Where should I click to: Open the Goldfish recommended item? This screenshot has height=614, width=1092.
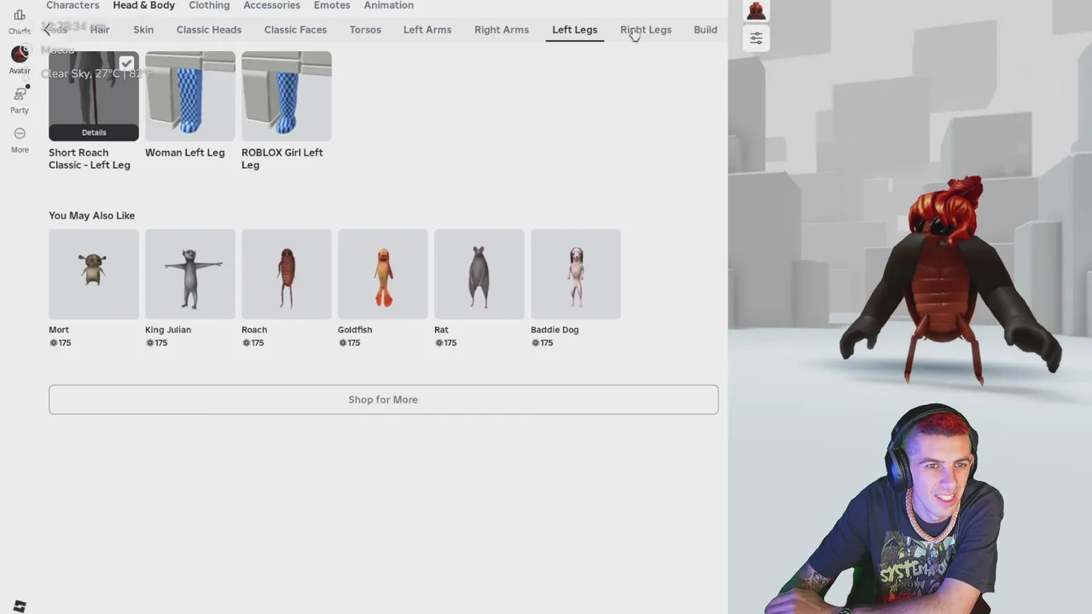coord(383,274)
